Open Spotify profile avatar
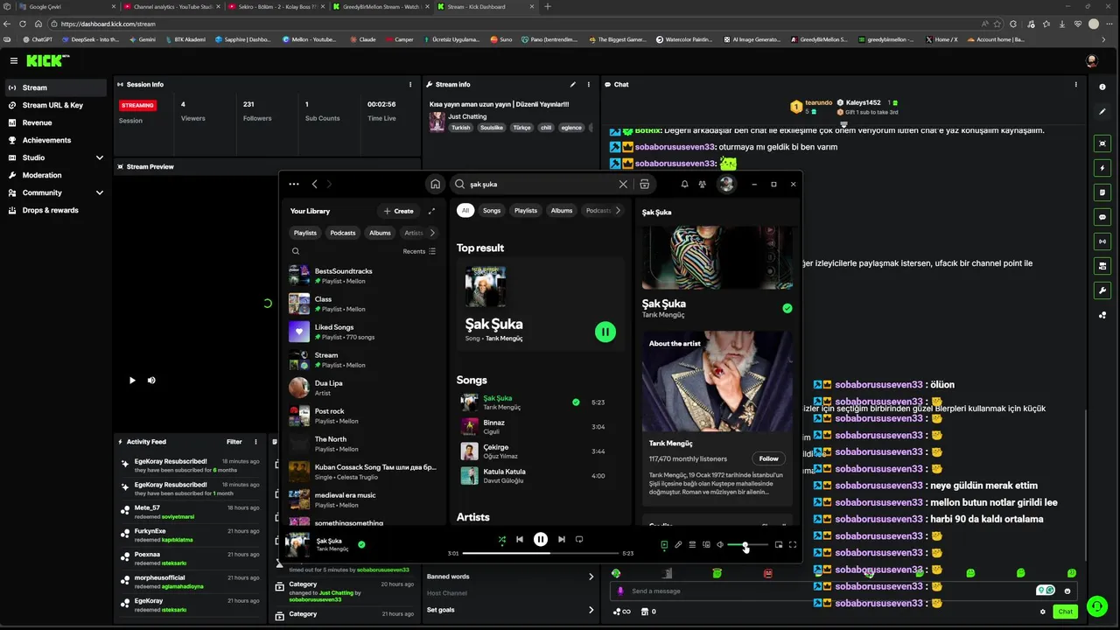The width and height of the screenshot is (1120, 630). pyautogui.click(x=726, y=185)
